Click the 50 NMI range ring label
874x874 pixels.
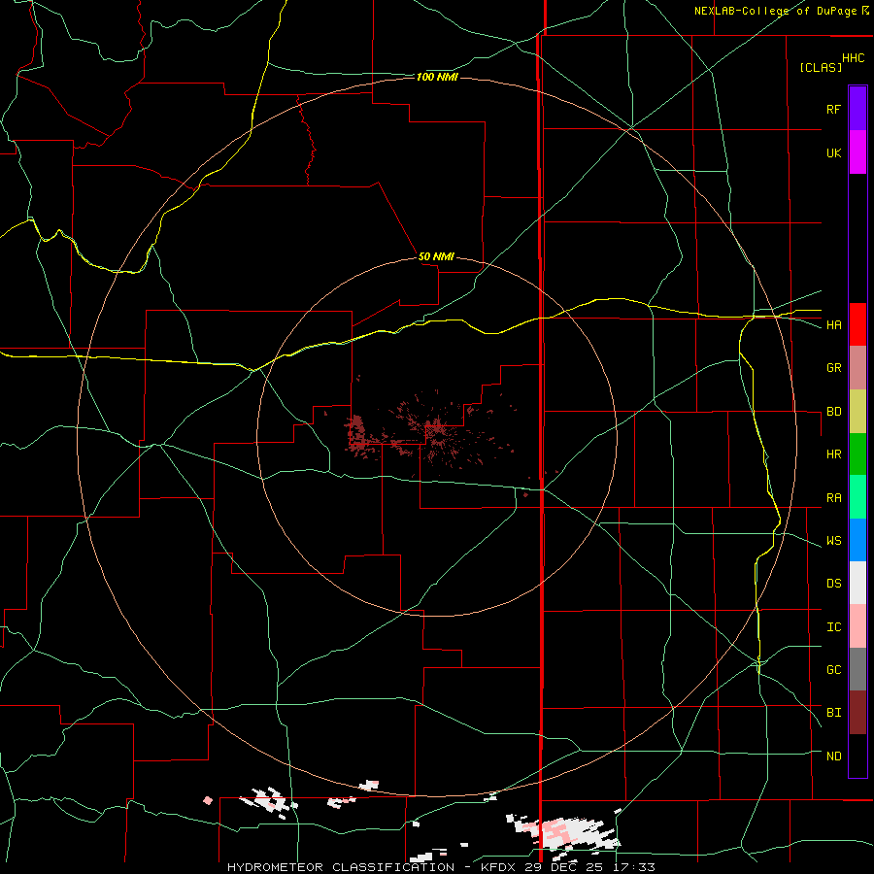coord(436,257)
